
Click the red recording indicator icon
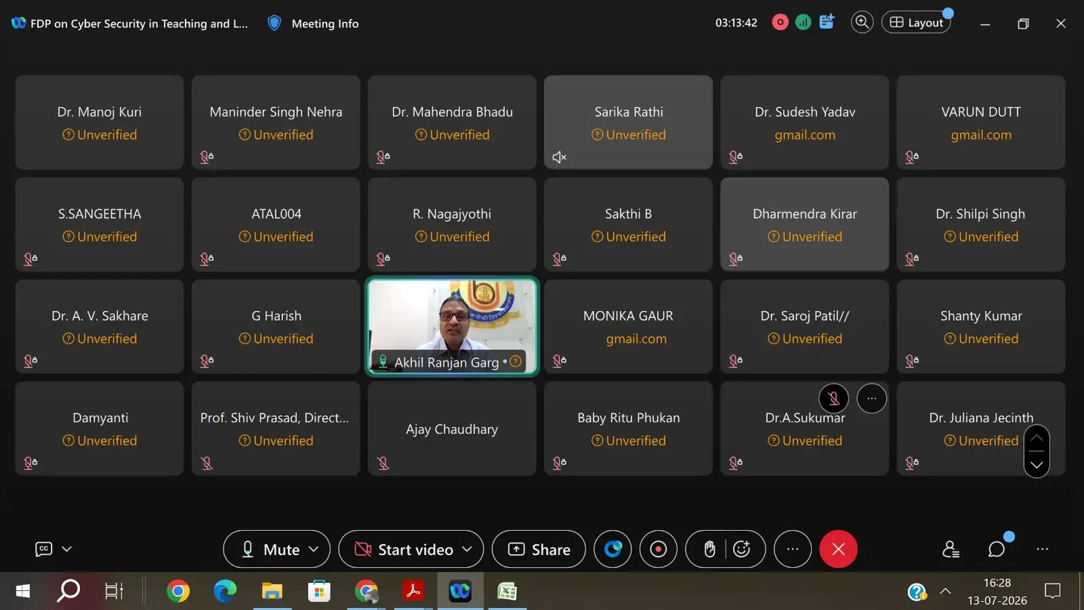780,22
